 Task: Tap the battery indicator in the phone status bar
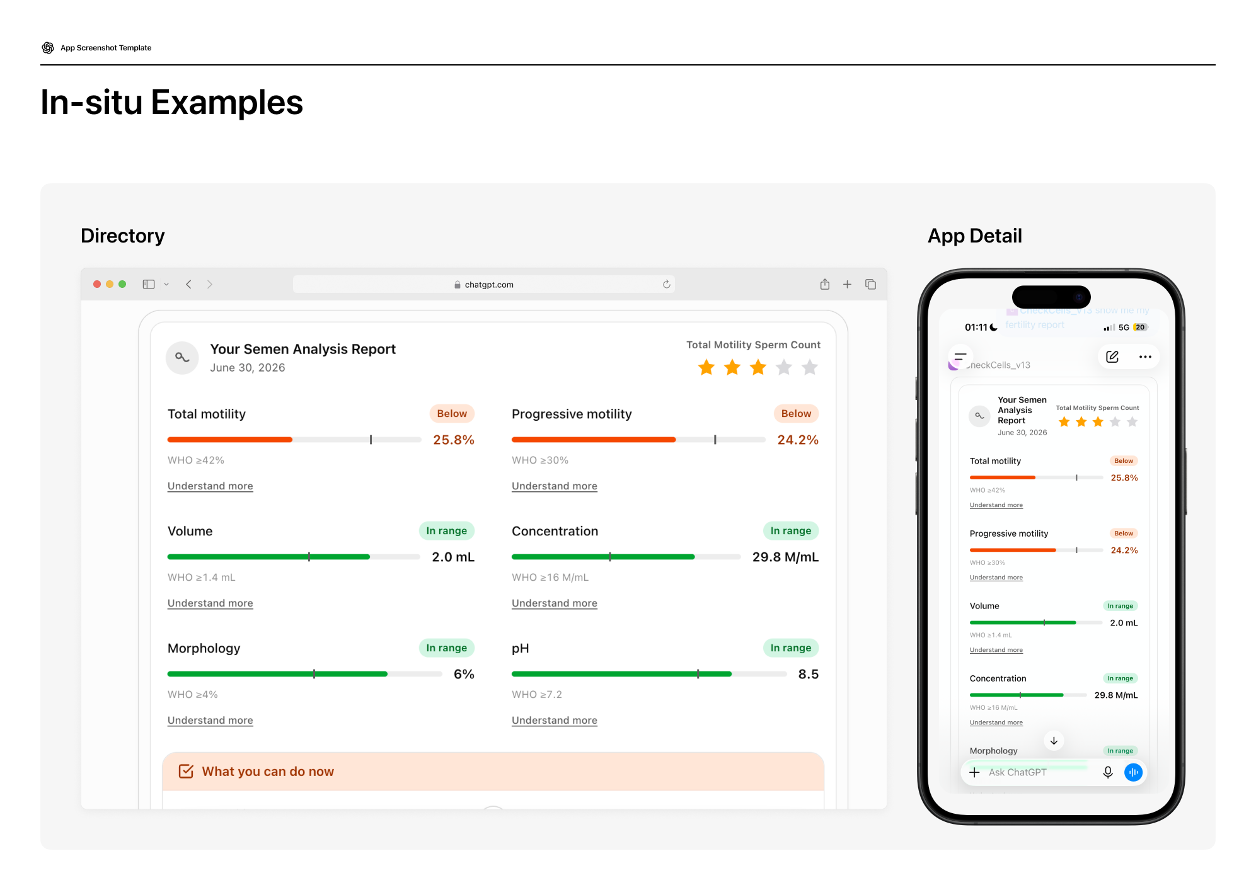click(1140, 328)
